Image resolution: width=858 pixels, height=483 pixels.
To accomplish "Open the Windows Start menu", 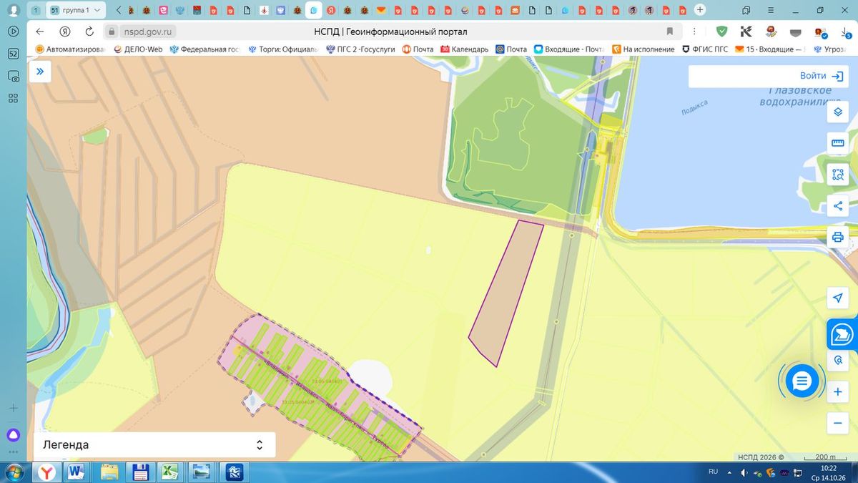I will click(x=16, y=472).
